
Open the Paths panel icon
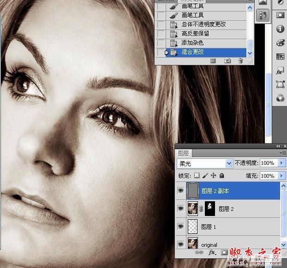pos(280,84)
